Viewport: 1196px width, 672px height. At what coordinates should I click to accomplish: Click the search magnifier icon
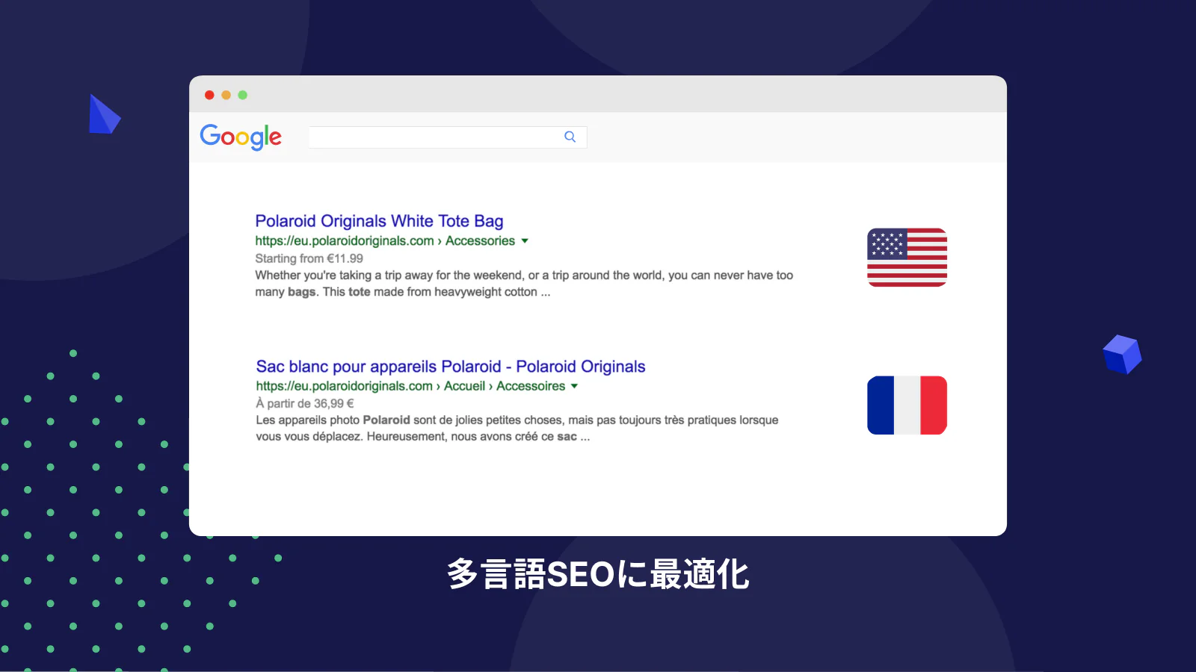[x=570, y=137]
